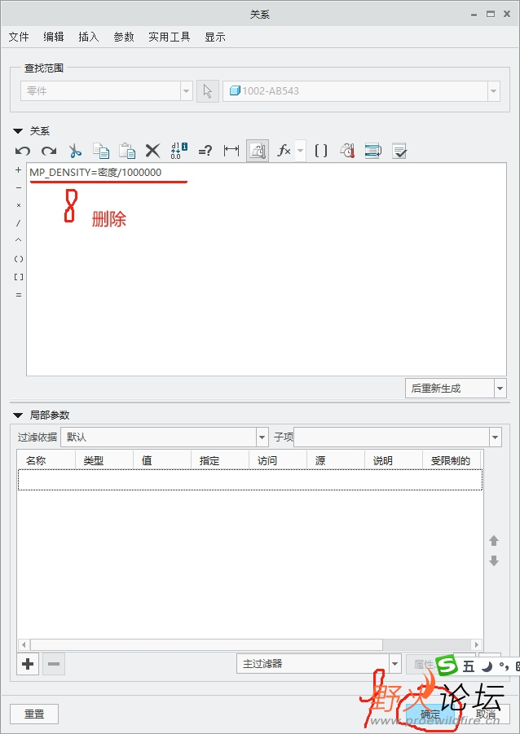Click the parameter table scroll-left arrow
Image resolution: width=520 pixels, height=734 pixels.
[24, 644]
